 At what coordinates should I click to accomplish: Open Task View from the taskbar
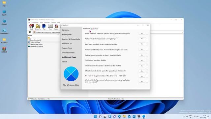point(105,116)
